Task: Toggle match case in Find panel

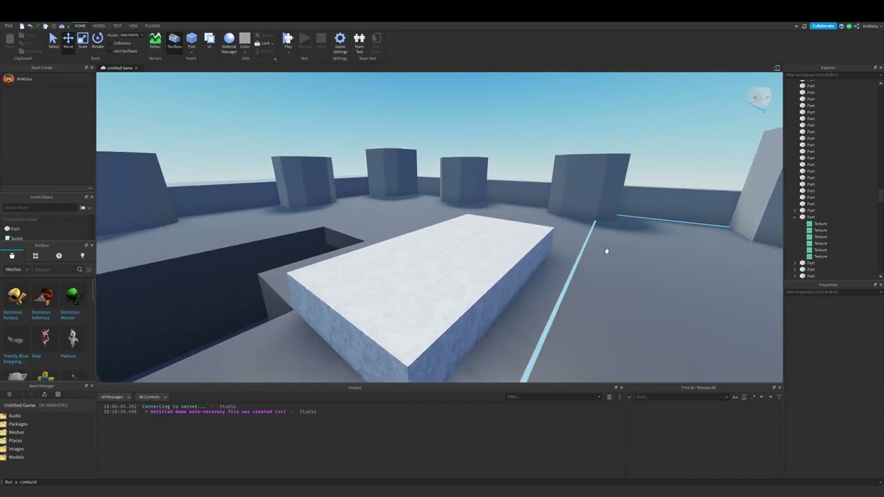Action: [x=735, y=397]
